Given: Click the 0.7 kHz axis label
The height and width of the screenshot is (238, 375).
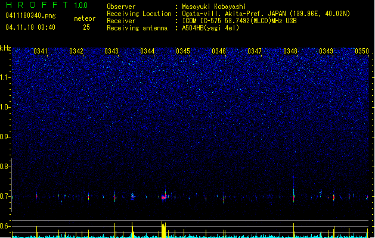Looking at the screenshot, I should [x=5, y=196].
